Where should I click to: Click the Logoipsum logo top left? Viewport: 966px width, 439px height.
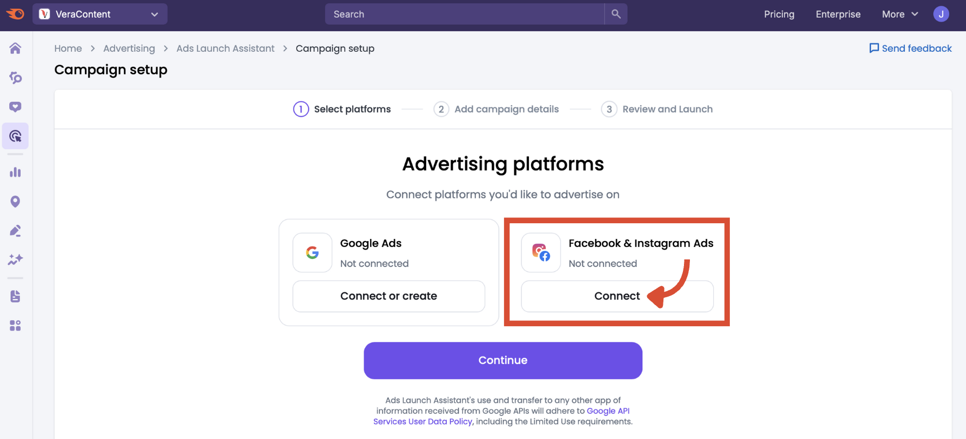pos(15,14)
